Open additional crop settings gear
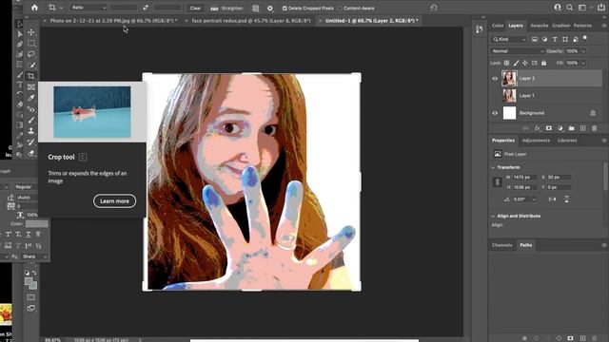Screen dimensions: 609x342 tap(270, 8)
